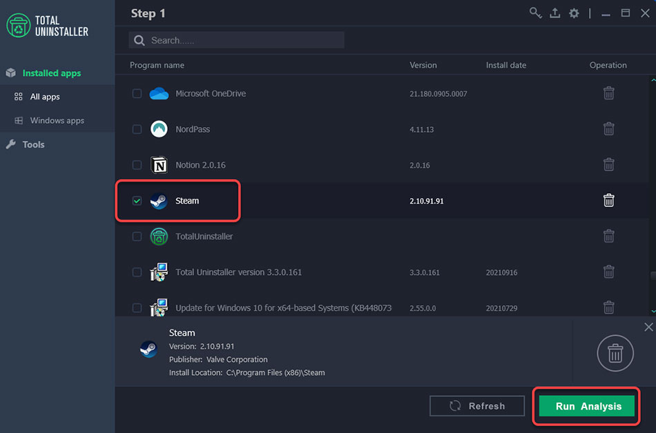Click install date 20210729 cell
The width and height of the screenshot is (656, 433).
point(501,308)
